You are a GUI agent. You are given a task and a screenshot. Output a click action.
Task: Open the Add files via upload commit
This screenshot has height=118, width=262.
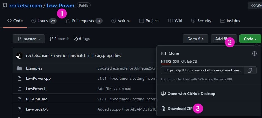click(114, 89)
